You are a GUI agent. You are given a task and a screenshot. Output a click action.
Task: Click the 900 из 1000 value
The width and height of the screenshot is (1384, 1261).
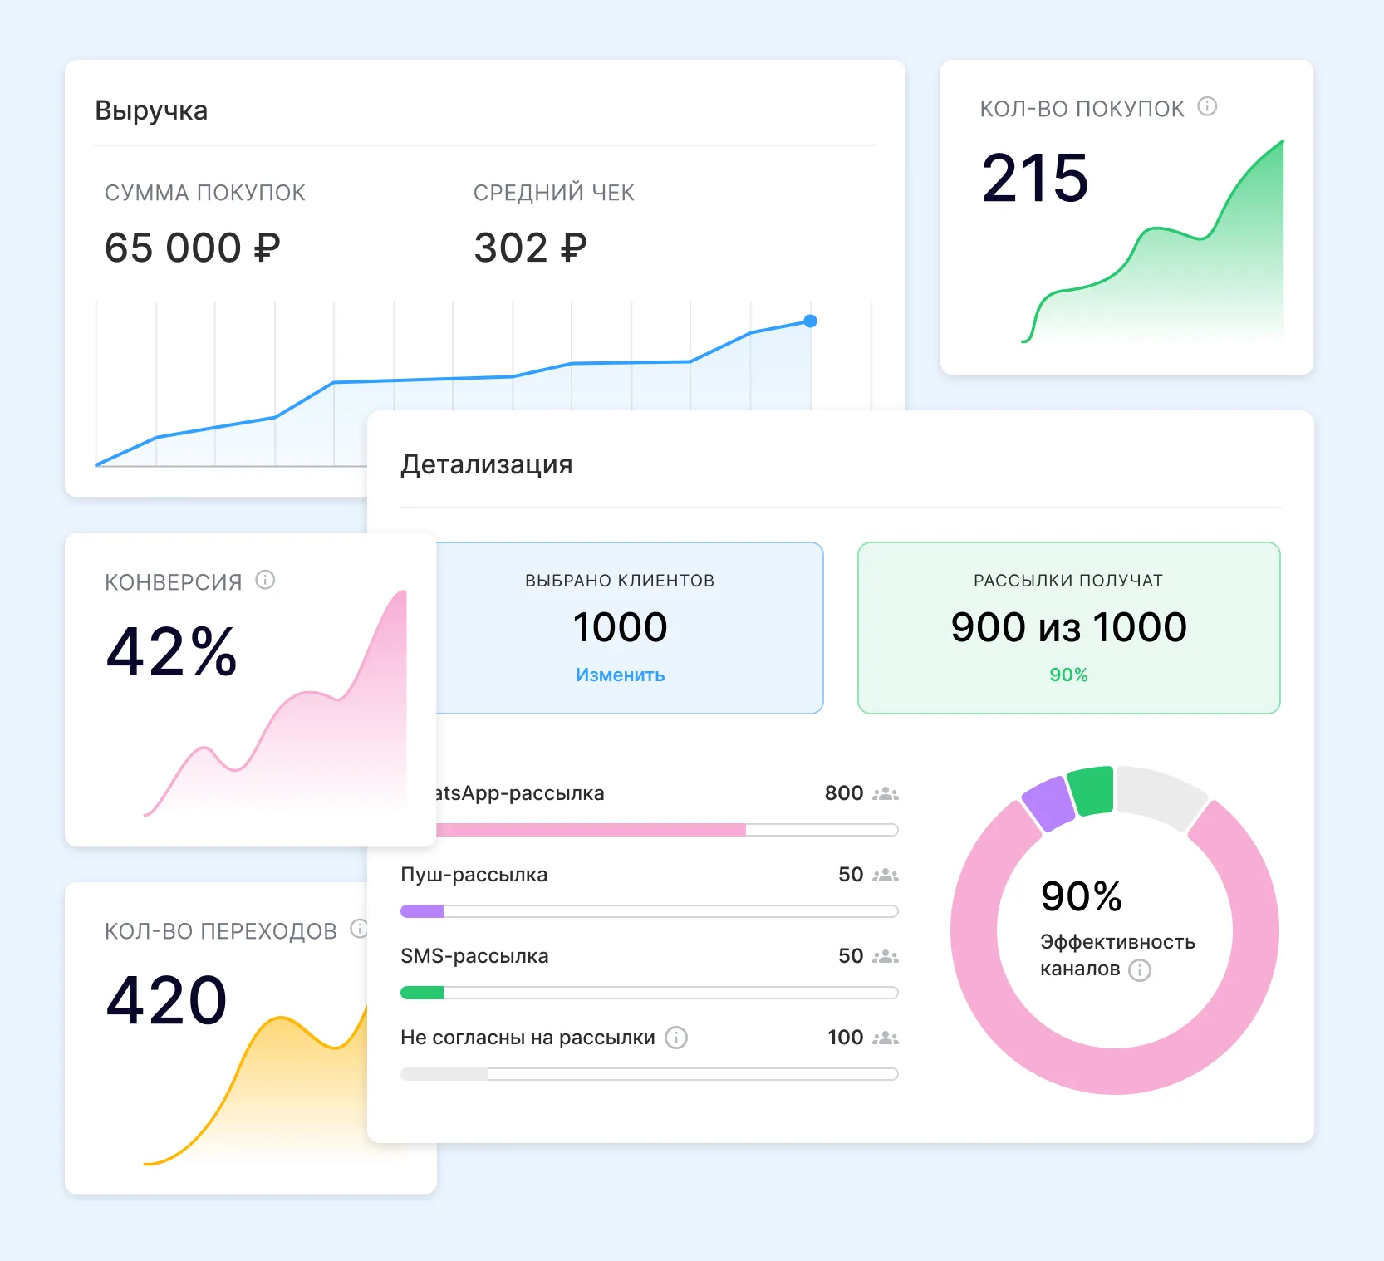[1068, 626]
